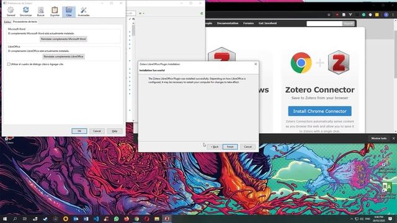Switch to the Estilos tab
This screenshot has width=397, height=223.
7,22
